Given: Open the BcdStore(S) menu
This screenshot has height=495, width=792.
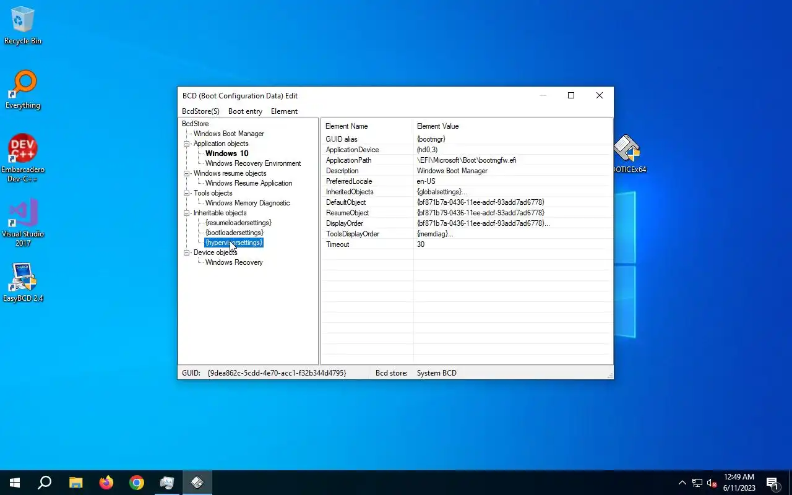Looking at the screenshot, I should 200,111.
